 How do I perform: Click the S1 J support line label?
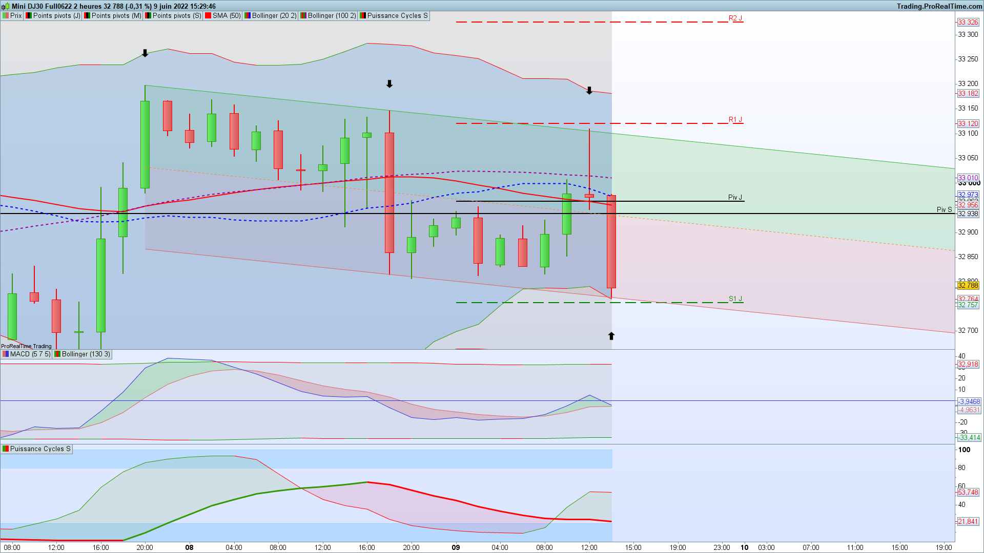pos(735,299)
